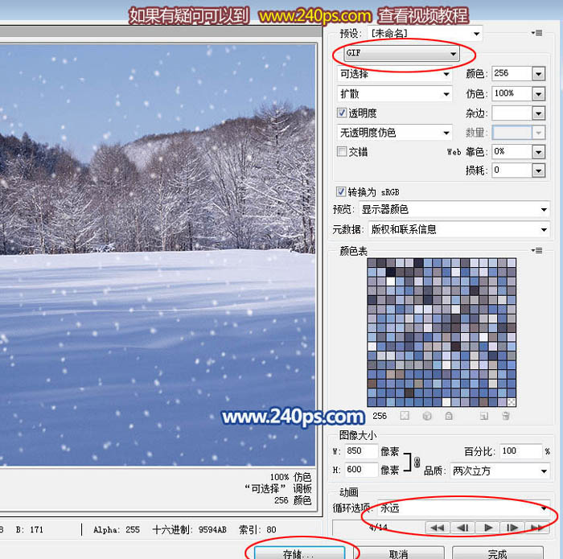The image size is (563, 559).
Task: Expand the 颜色 256 colors dropdown arrow
Action: 539,74
